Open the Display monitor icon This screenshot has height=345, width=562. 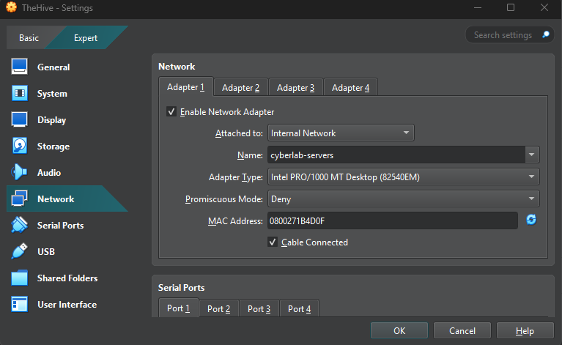point(20,120)
